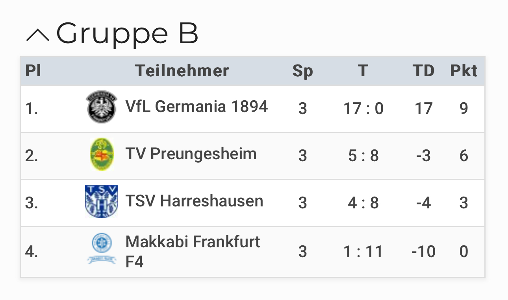The width and height of the screenshot is (508, 300).
Task: Click the Sp column header
Action: (302, 72)
